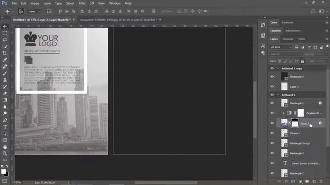Create a new group folder icon
This screenshot has height=185, width=330.
click(x=307, y=181)
